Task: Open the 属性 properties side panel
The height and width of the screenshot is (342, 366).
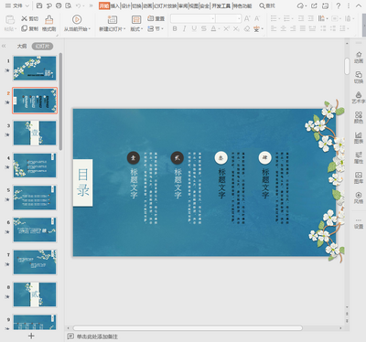Action: pyautogui.click(x=359, y=157)
